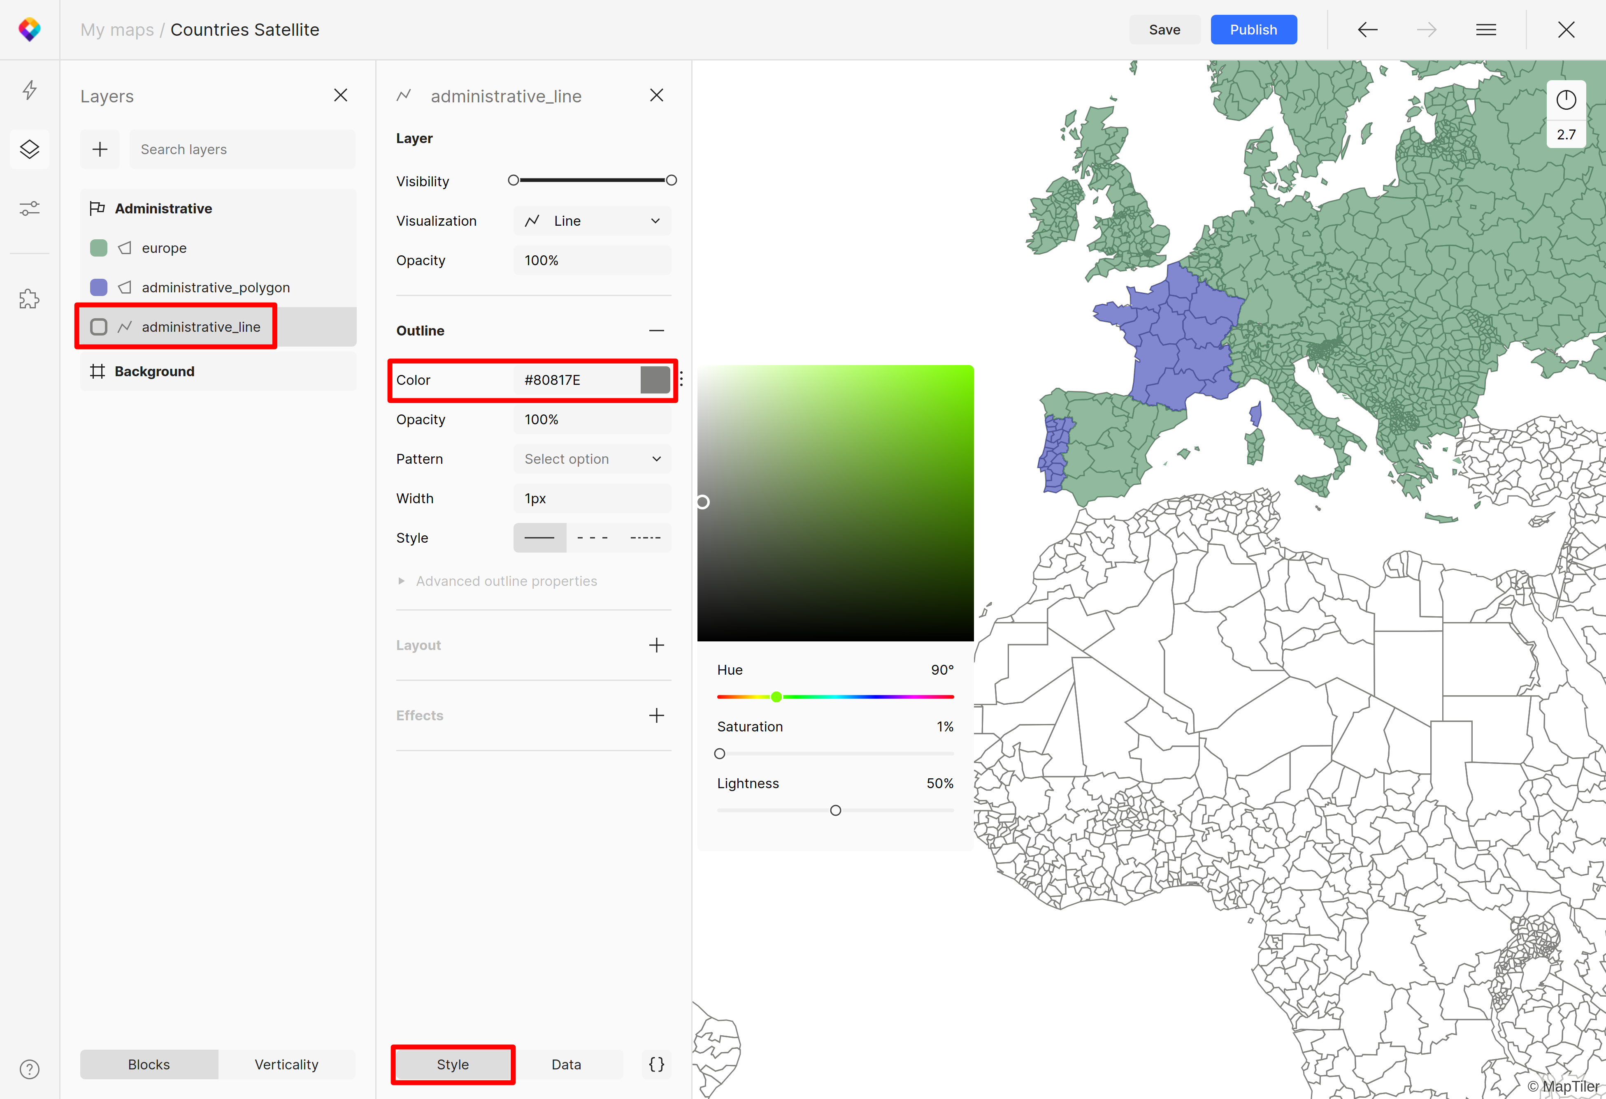The height and width of the screenshot is (1099, 1606).
Task: Open the JSON code braces editor
Action: [656, 1064]
